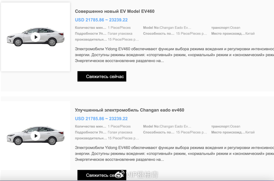Viewport: 274px width, 181px height.
Task: Click the second listing's Model No: Changan Eado value
Action: (x=175, y=127)
